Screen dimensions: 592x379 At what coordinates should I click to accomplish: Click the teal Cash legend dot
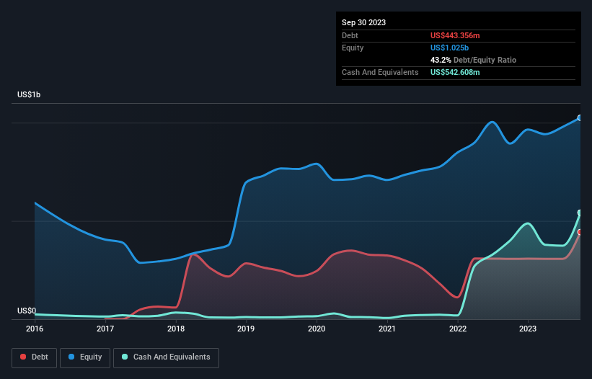click(x=125, y=357)
